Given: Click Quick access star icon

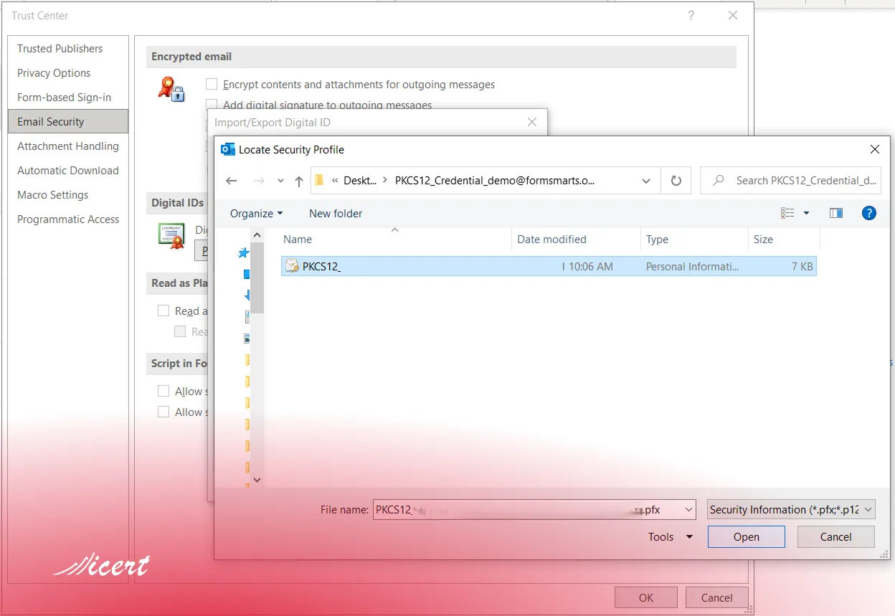Looking at the screenshot, I should coord(244,252).
